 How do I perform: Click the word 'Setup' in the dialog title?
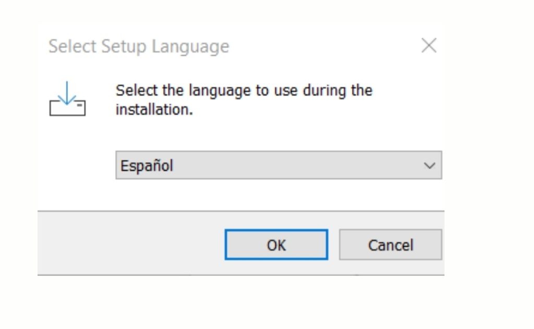point(124,47)
